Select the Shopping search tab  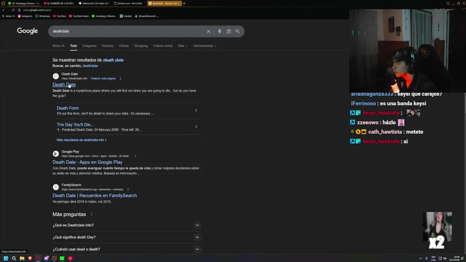coord(141,46)
